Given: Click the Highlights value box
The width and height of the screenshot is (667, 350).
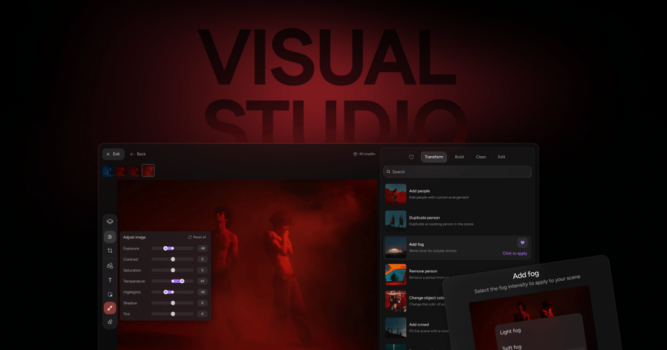Looking at the screenshot, I should [203, 292].
